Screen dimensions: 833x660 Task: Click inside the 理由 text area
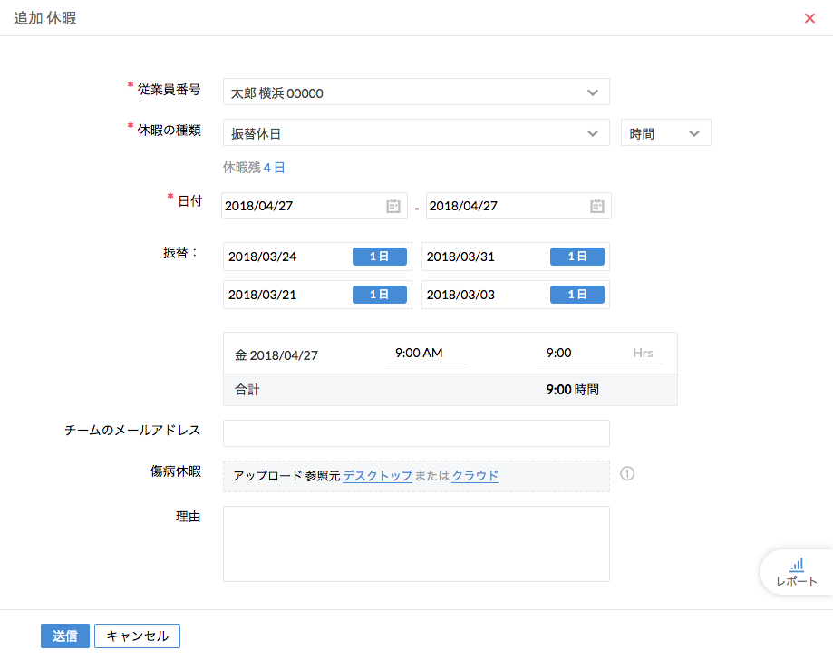416,543
